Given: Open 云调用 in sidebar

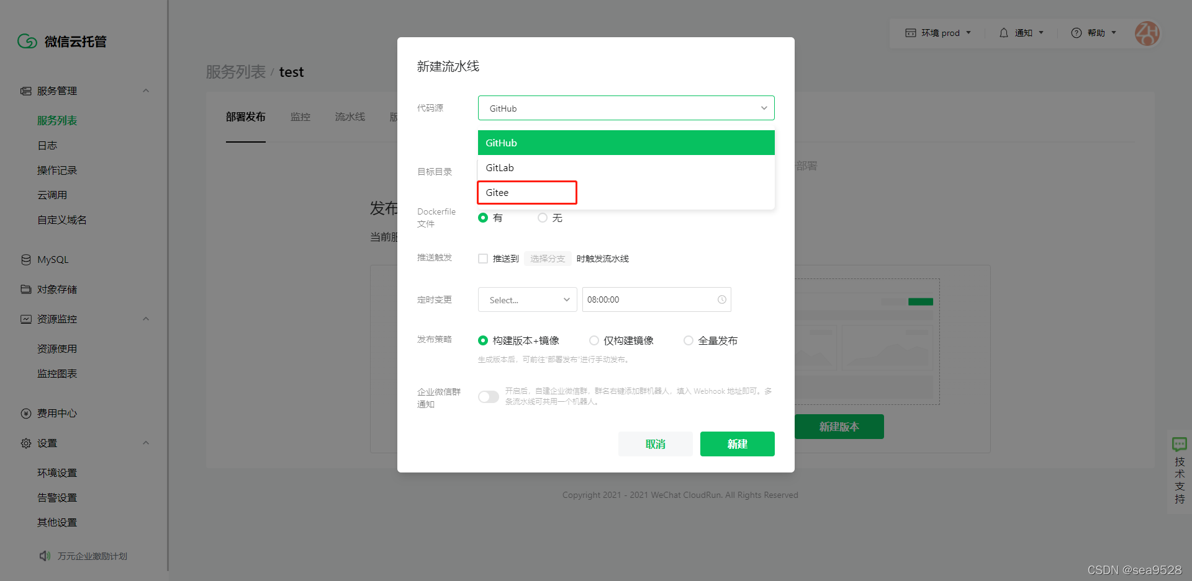Looking at the screenshot, I should [x=52, y=195].
